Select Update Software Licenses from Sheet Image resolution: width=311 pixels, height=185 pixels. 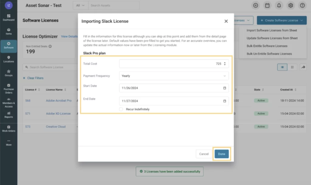[x=272, y=38]
